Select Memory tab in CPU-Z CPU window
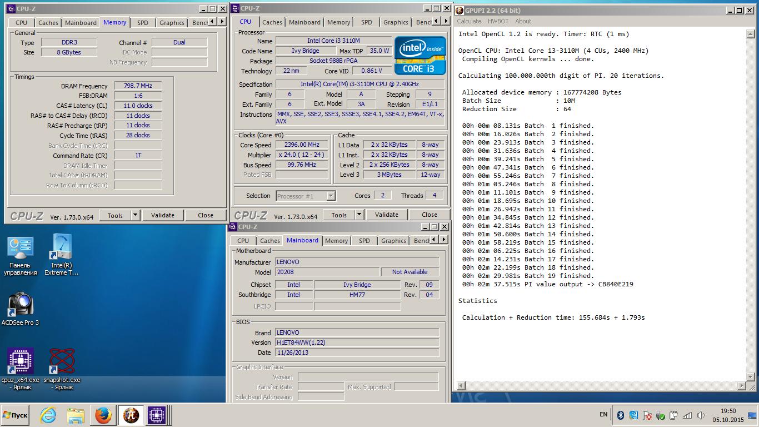 point(338,22)
